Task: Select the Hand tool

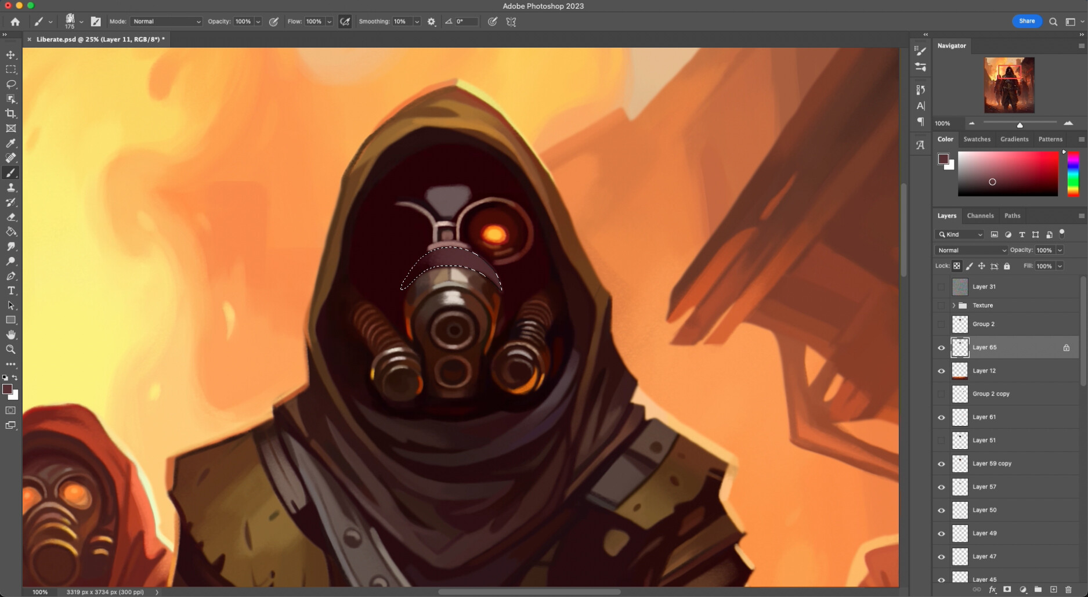Action: (10, 335)
